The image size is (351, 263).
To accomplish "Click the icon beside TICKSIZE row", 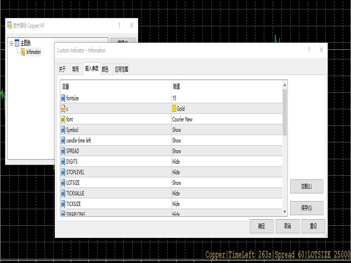I will click(63, 204).
